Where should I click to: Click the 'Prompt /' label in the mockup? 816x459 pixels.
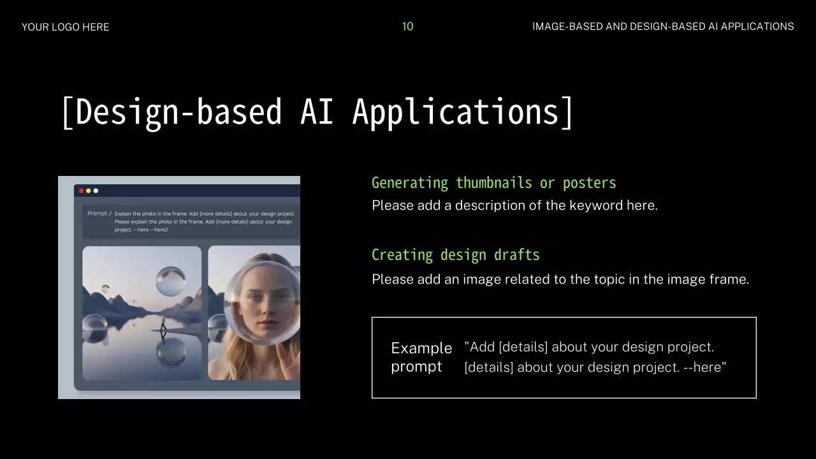pos(99,214)
